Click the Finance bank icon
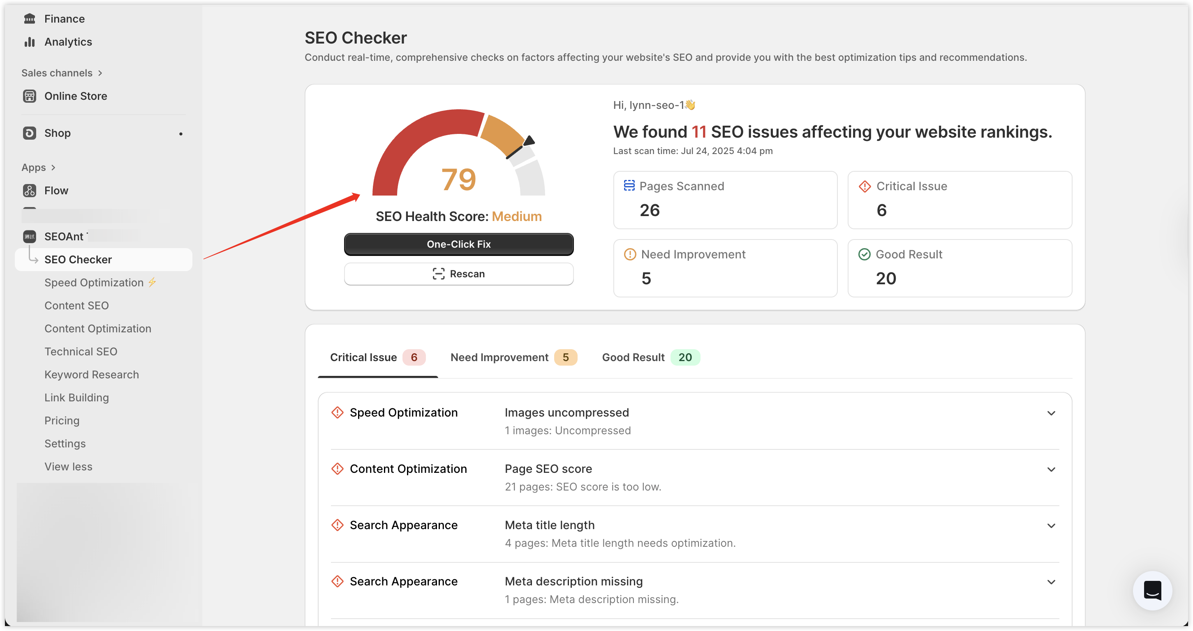The height and width of the screenshot is (631, 1193). click(x=30, y=18)
